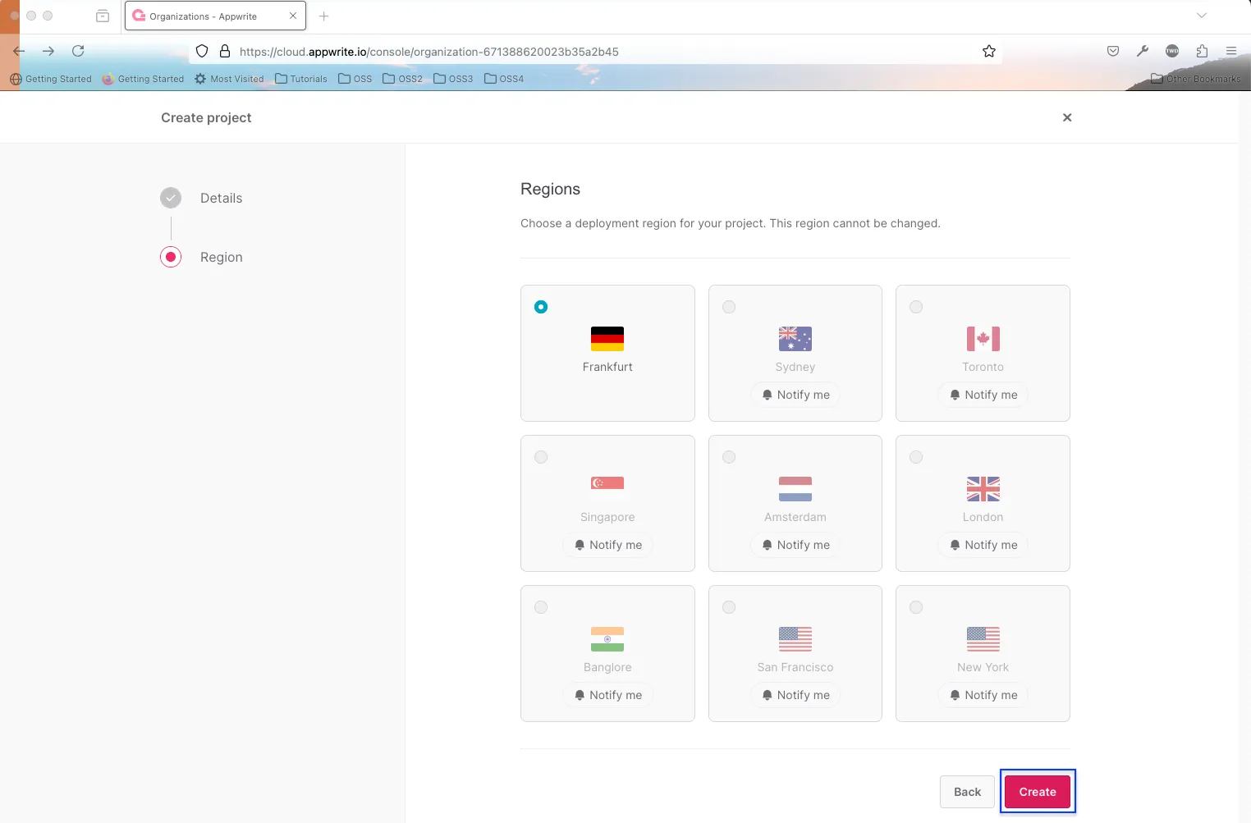Close the Create project dialog
1251x823 pixels.
tap(1067, 117)
